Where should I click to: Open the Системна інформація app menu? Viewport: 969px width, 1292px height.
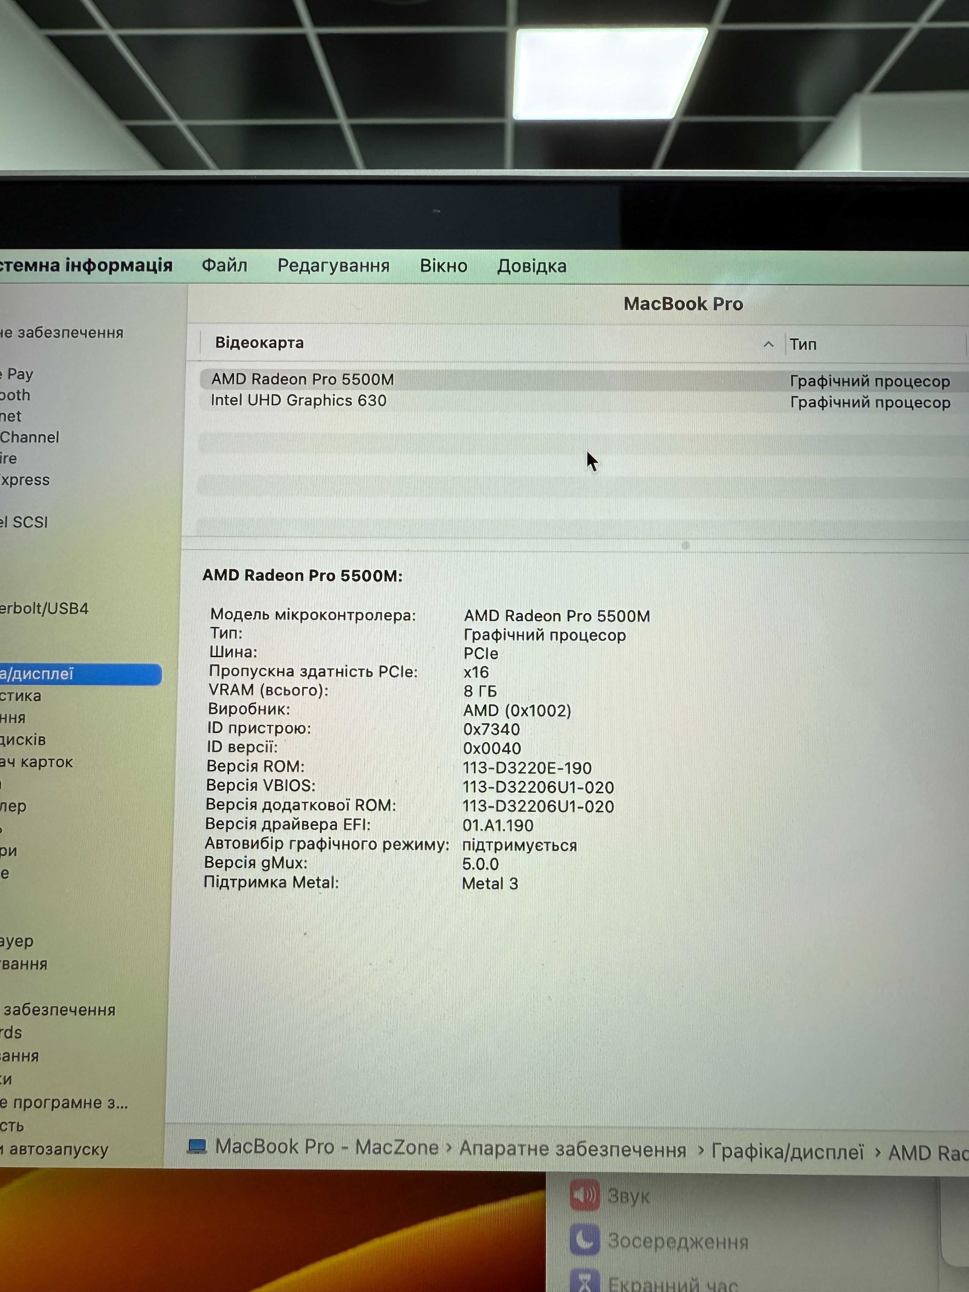[87, 265]
